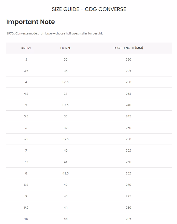
Task: Select the 230 foot length cell
Action: [128, 82]
